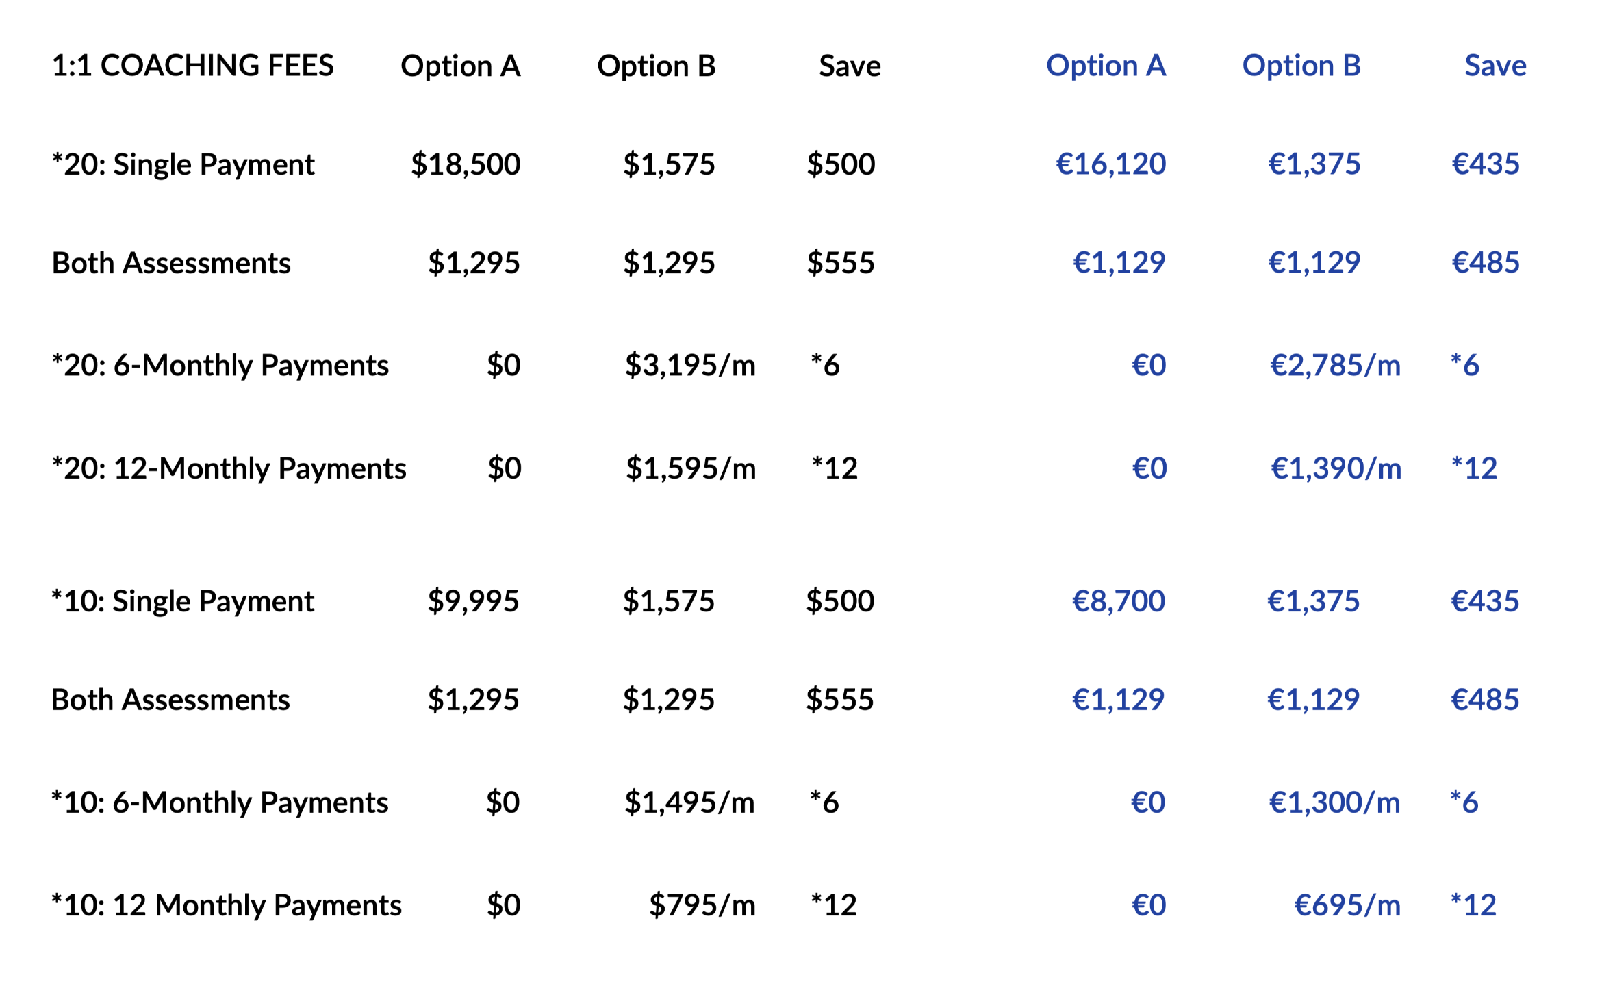
Task: Click the "*10: Single Payment" row label
Action: [182, 601]
